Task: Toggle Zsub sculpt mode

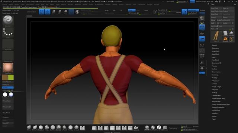Action: coord(138,10)
